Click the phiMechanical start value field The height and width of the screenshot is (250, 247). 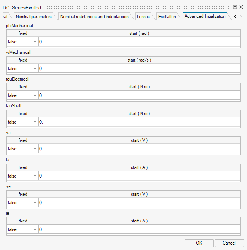[x=139, y=42]
